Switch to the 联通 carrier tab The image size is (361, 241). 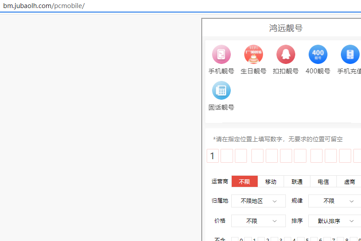click(297, 182)
